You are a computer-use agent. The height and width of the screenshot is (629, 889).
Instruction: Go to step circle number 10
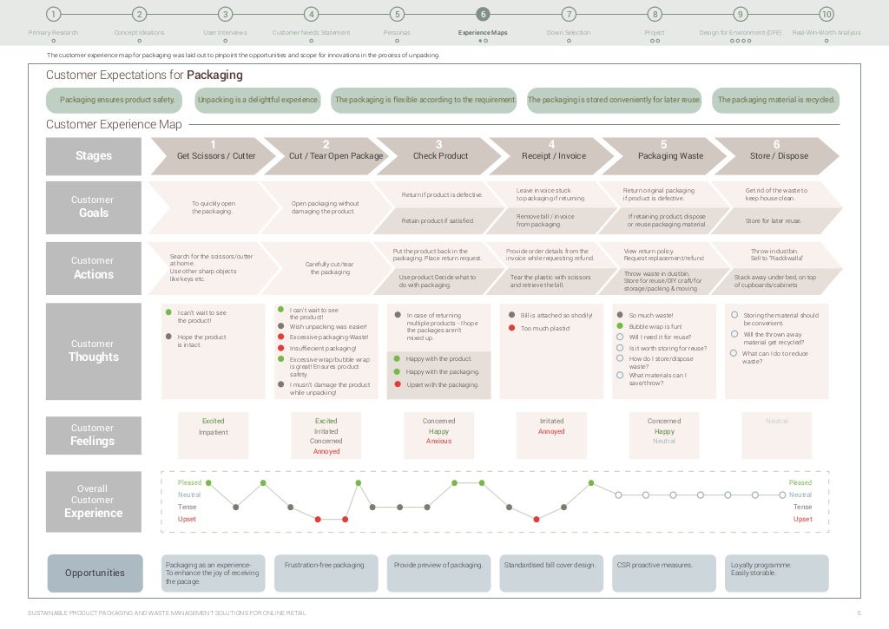click(x=826, y=14)
